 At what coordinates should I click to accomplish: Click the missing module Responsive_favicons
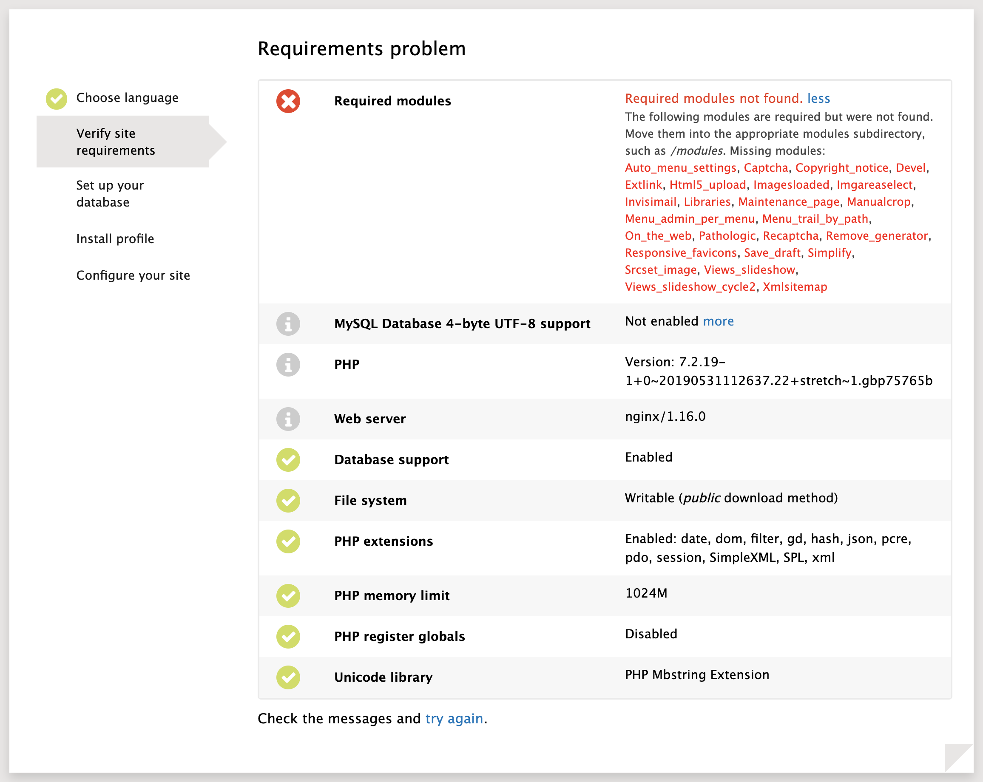(681, 253)
